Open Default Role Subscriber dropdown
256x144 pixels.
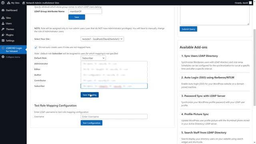pyautogui.click(x=93, y=58)
